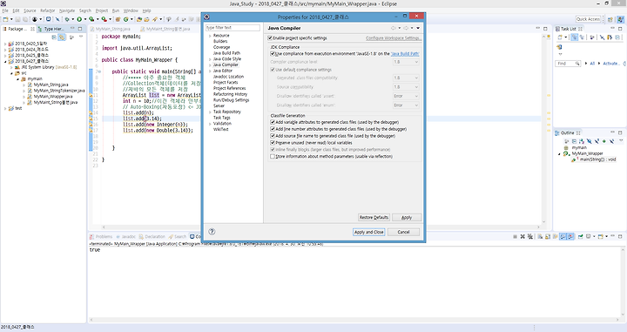
Task: Open the Source menu
Action: [30, 10]
